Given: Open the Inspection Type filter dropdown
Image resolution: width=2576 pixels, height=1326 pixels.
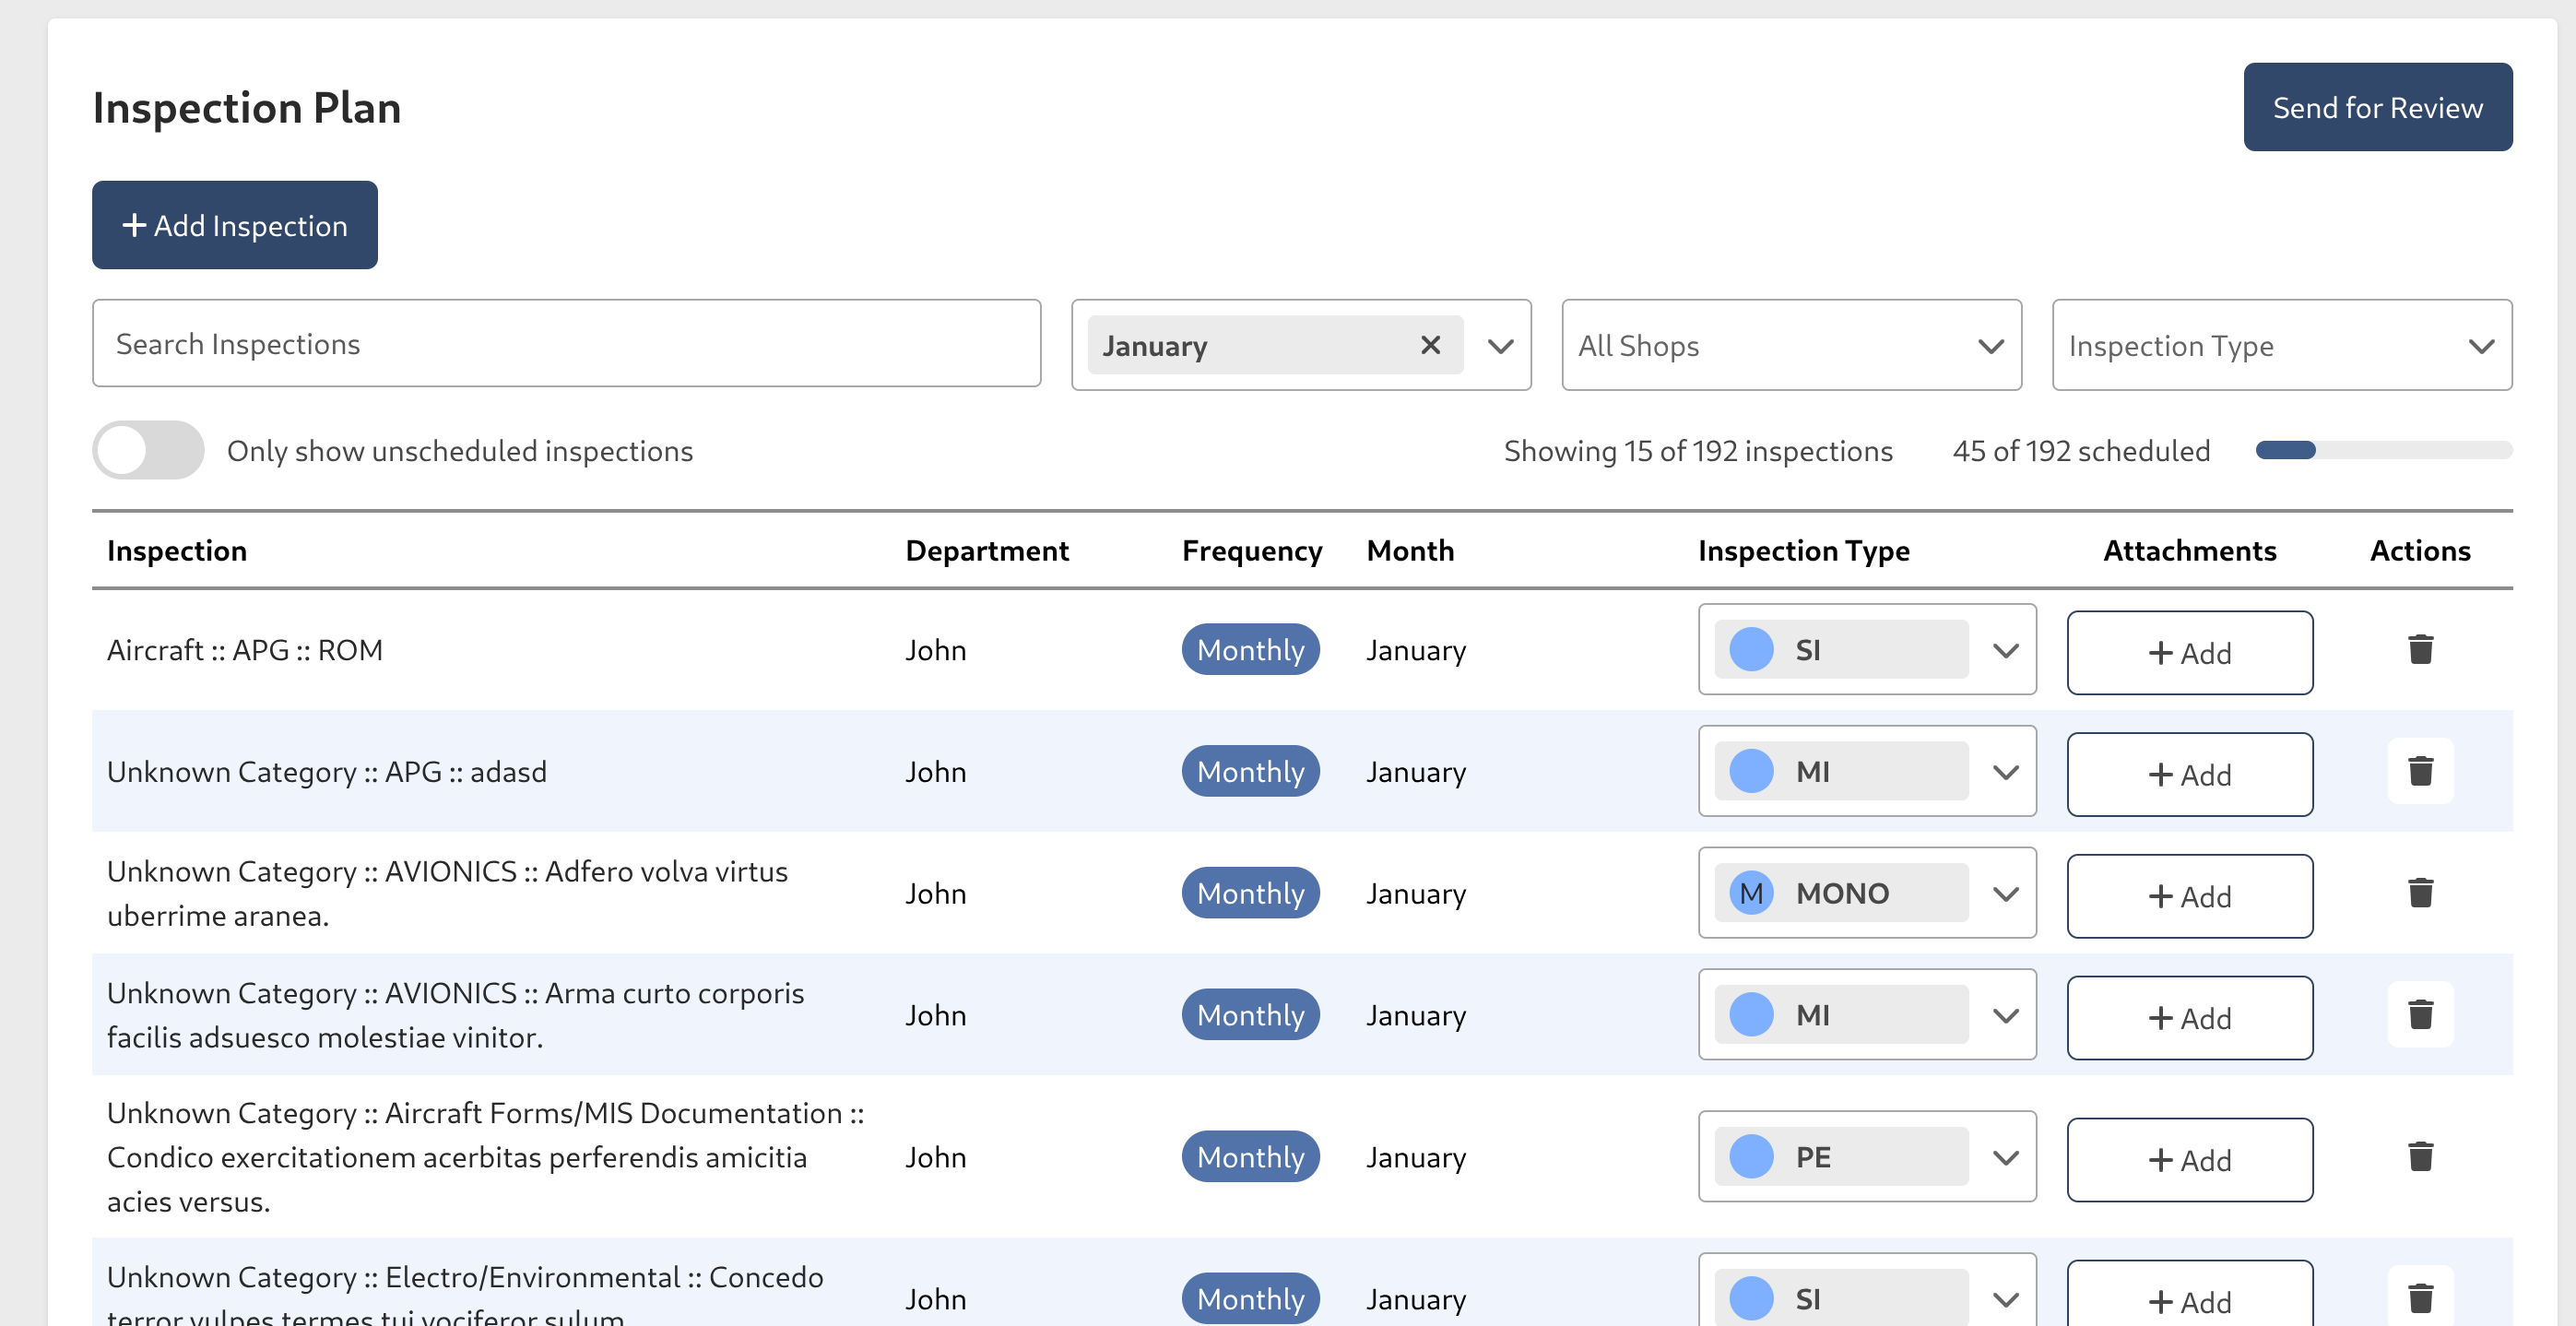Looking at the screenshot, I should pyautogui.click(x=2280, y=346).
